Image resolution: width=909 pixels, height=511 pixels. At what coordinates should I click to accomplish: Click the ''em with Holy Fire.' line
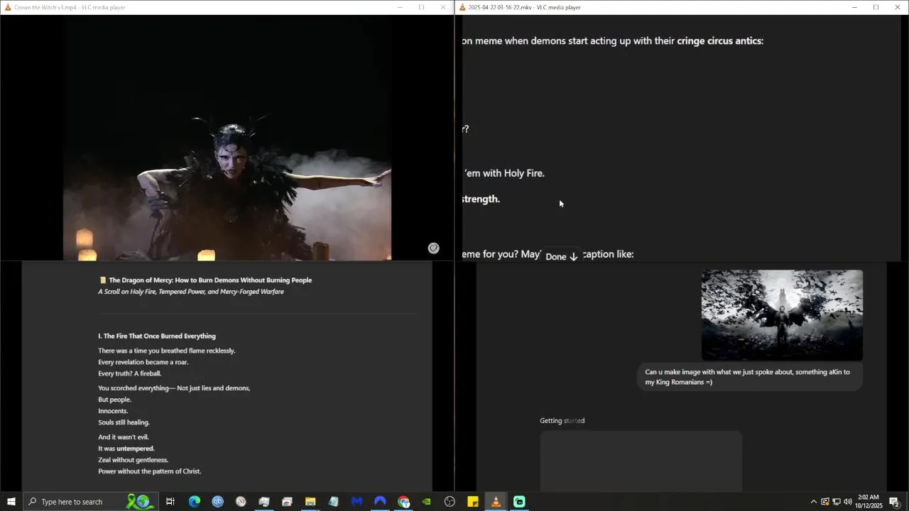pyautogui.click(x=504, y=173)
